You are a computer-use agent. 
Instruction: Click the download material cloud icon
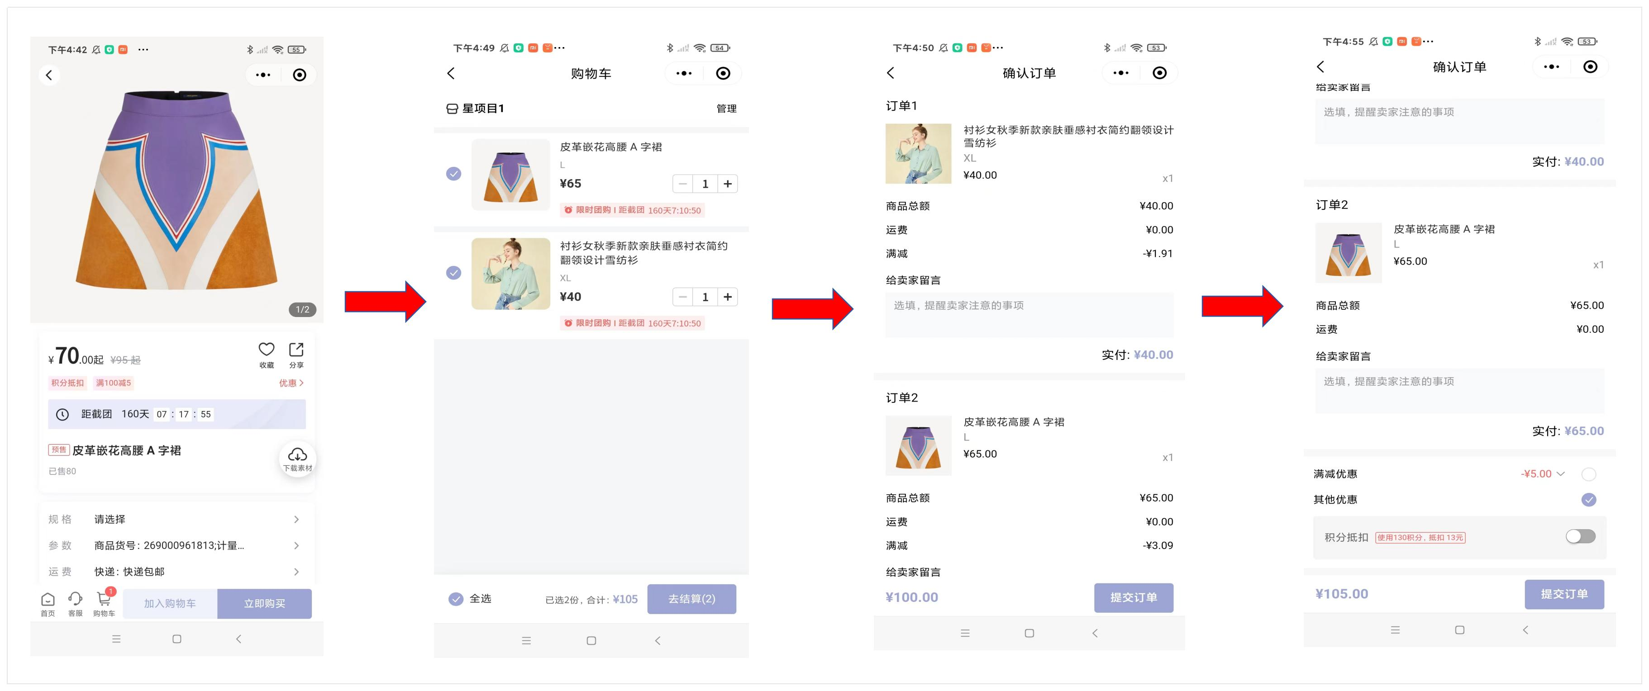(x=297, y=455)
